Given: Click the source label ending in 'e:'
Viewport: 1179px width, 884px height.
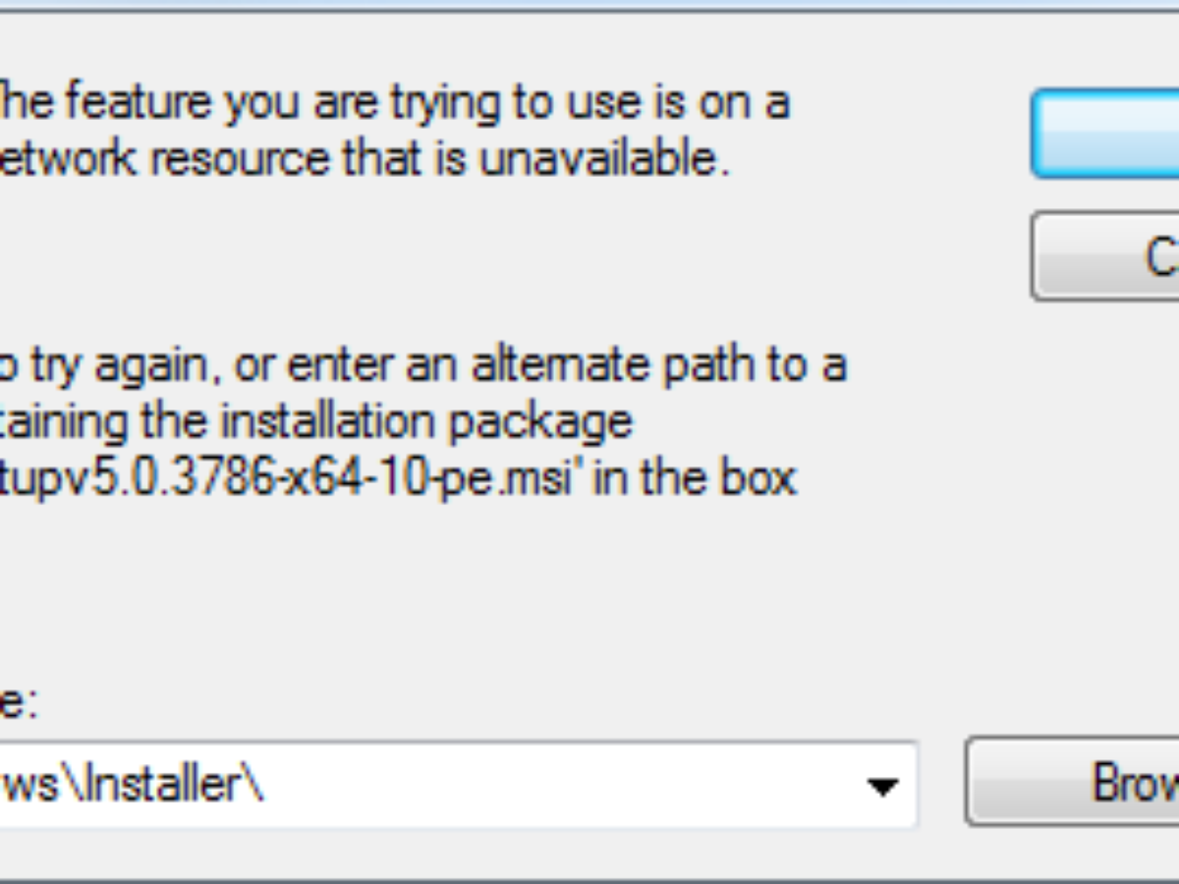Looking at the screenshot, I should [18, 705].
